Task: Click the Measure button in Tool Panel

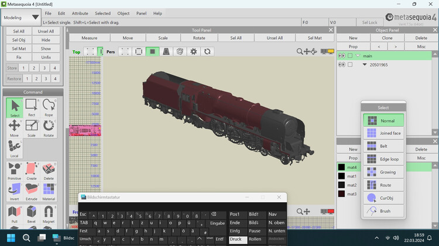Action: tap(89, 38)
